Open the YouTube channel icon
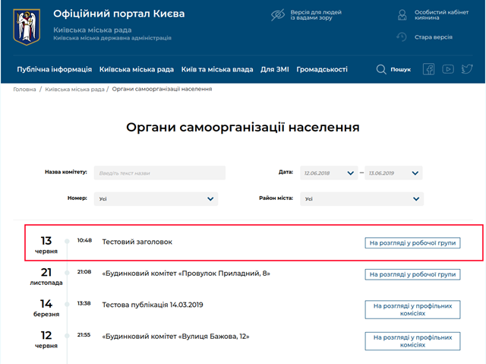Viewport: 486px width, 364px height. [x=448, y=69]
